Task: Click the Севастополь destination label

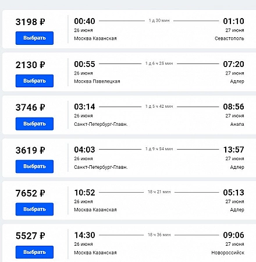Action: point(229,38)
